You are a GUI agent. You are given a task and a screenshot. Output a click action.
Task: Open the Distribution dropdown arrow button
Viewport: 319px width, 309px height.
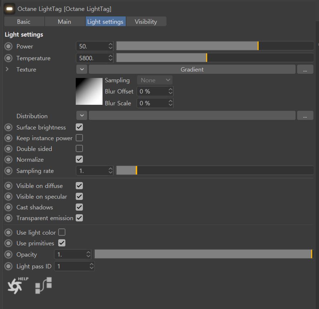[82, 116]
